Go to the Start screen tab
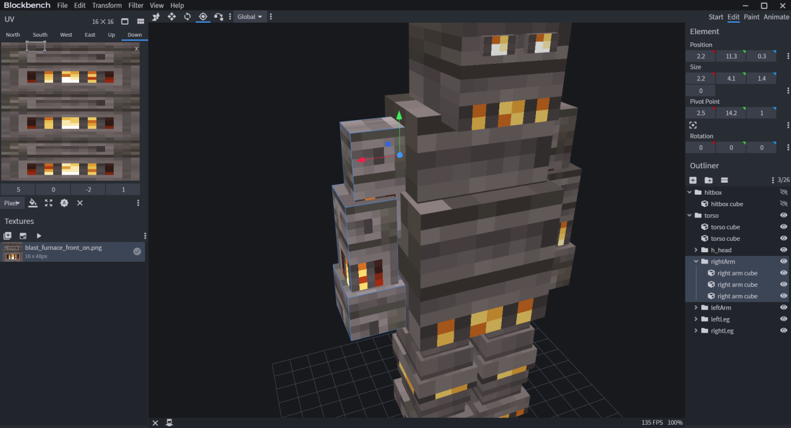The height and width of the screenshot is (428, 791). 716,17
